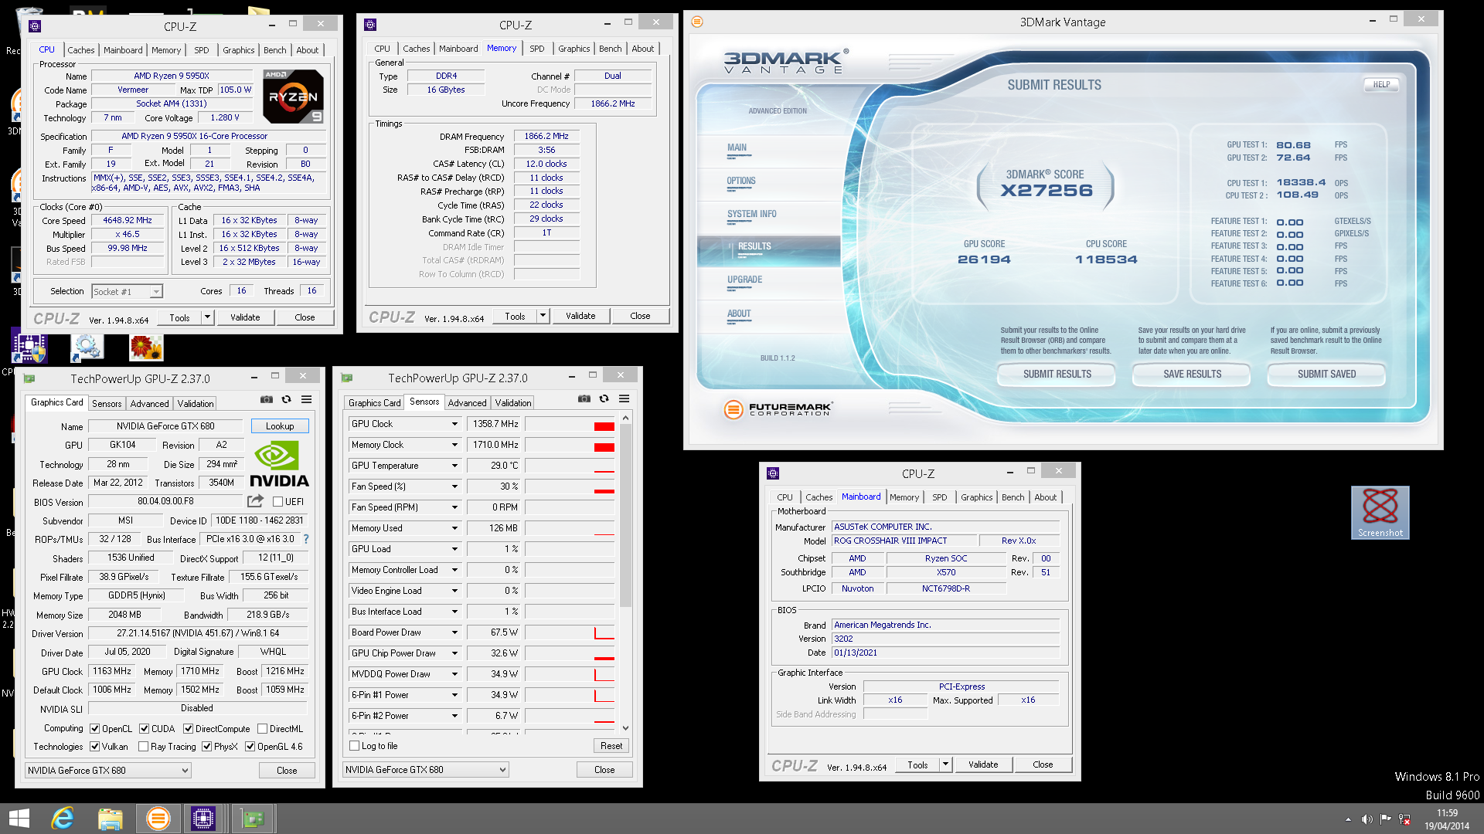Click the refresh icon in GPU-Z Graphics Card window

tap(287, 399)
